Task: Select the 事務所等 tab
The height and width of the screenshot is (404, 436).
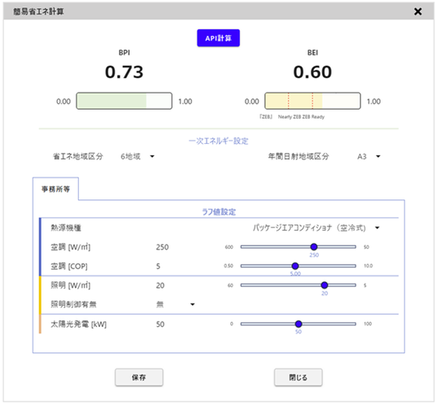Action: pos(55,189)
